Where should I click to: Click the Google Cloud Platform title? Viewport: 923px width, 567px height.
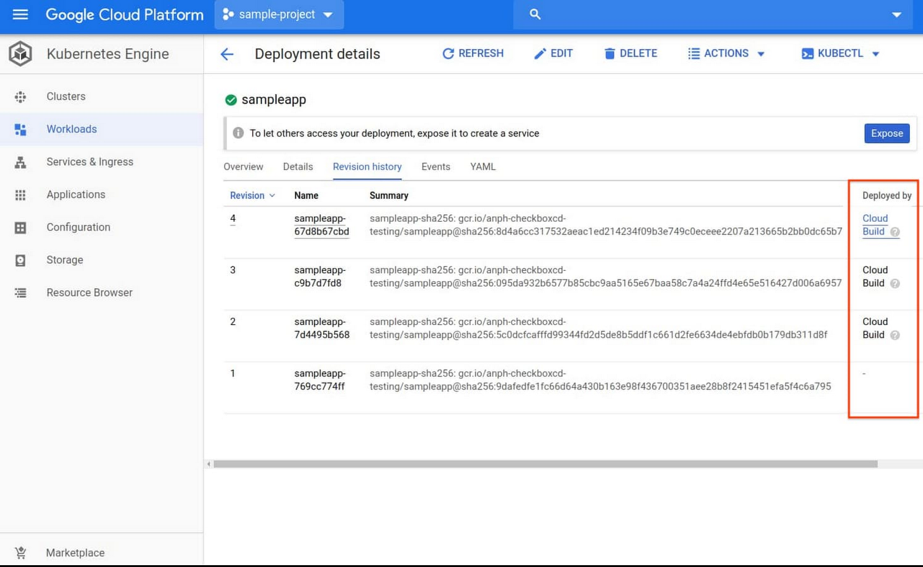(x=124, y=15)
